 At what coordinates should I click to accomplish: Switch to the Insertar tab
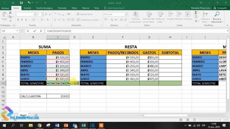[27, 8]
